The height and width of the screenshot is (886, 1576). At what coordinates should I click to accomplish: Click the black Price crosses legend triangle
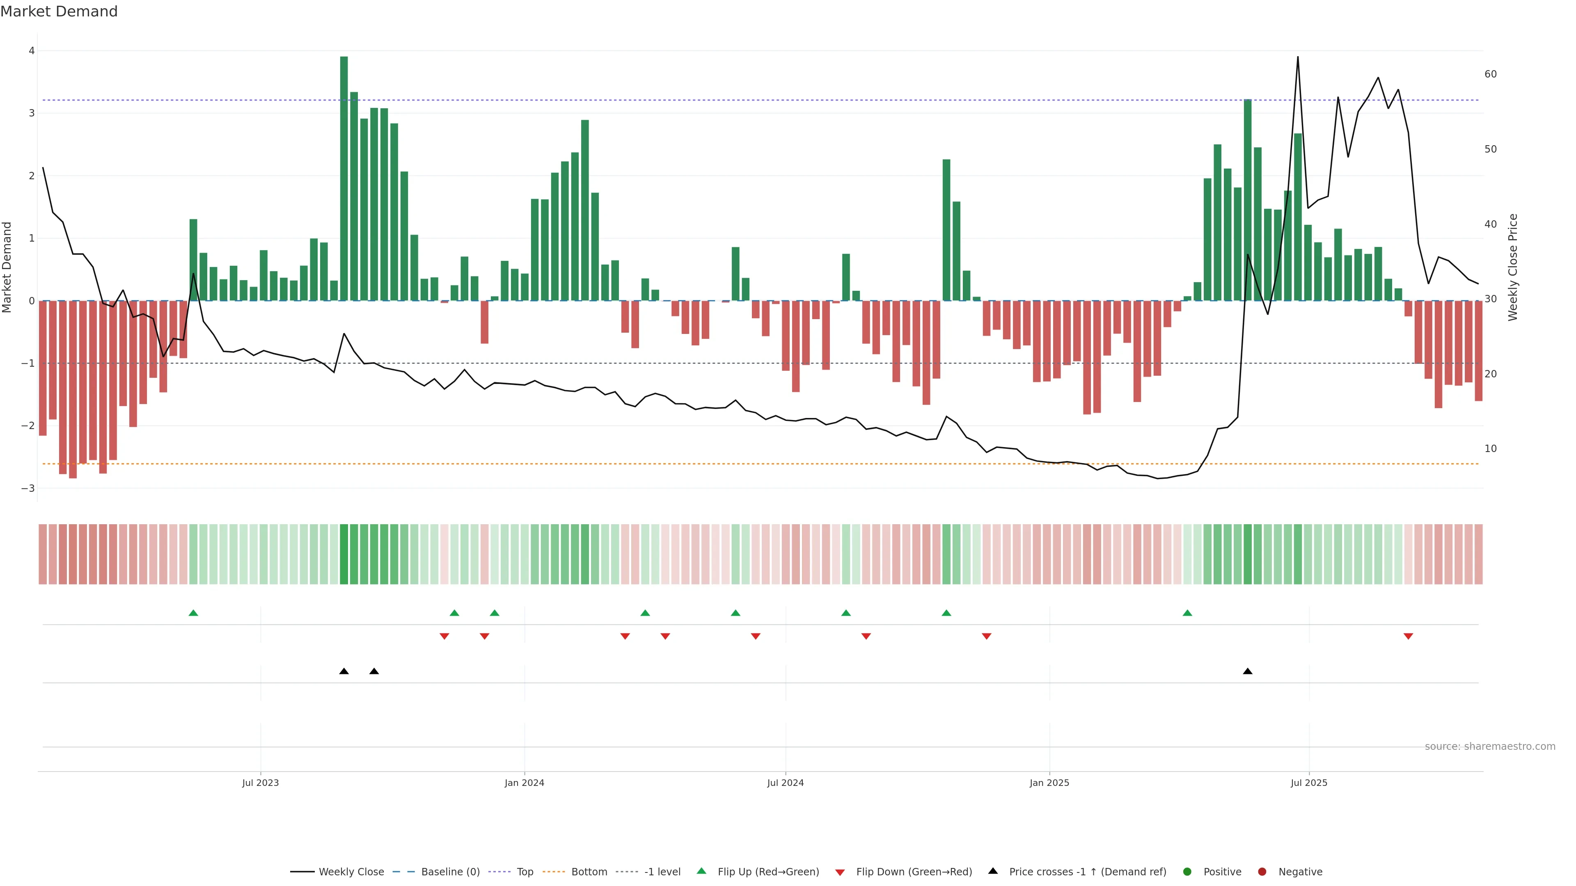(993, 871)
